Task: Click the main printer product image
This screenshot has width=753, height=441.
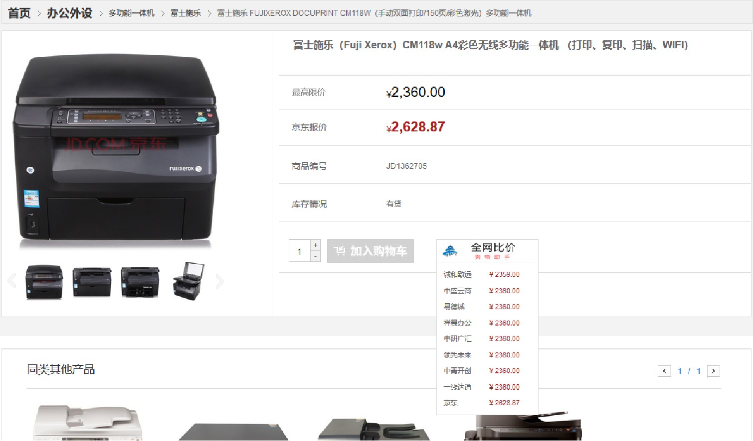Action: coord(116,150)
